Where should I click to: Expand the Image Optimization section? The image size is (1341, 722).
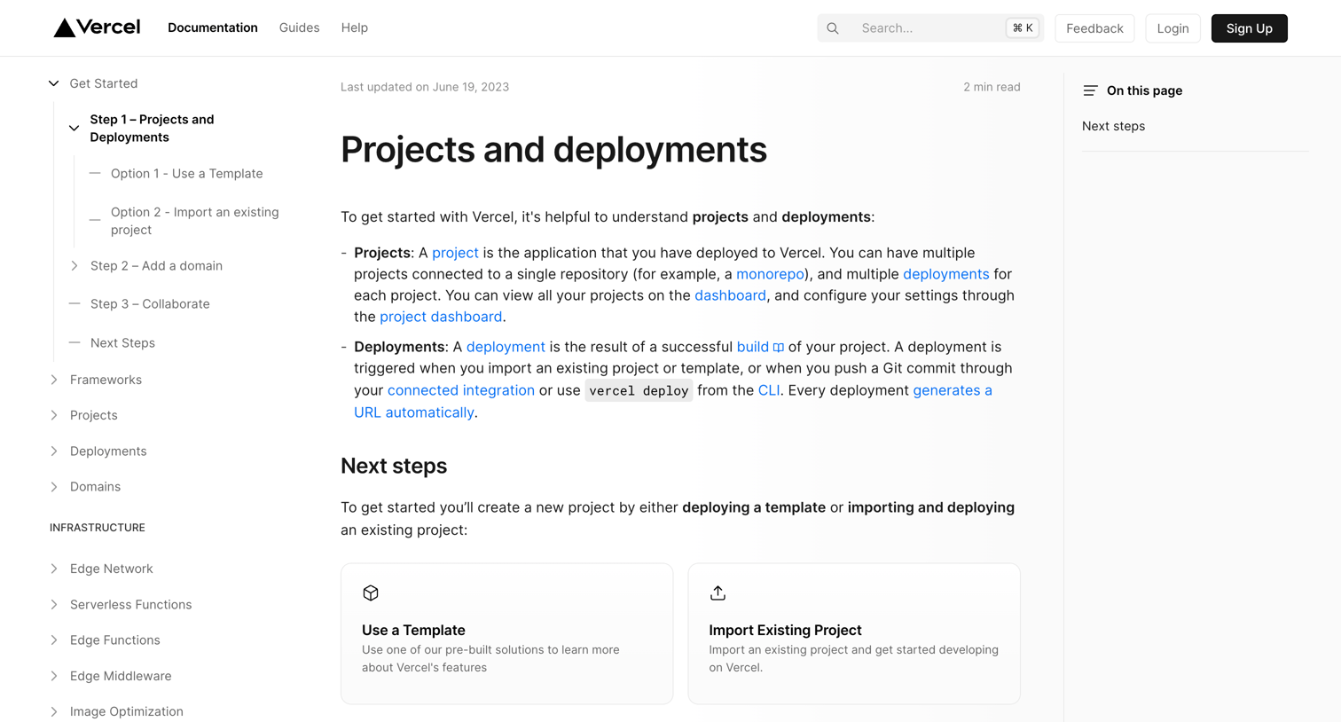(x=54, y=711)
